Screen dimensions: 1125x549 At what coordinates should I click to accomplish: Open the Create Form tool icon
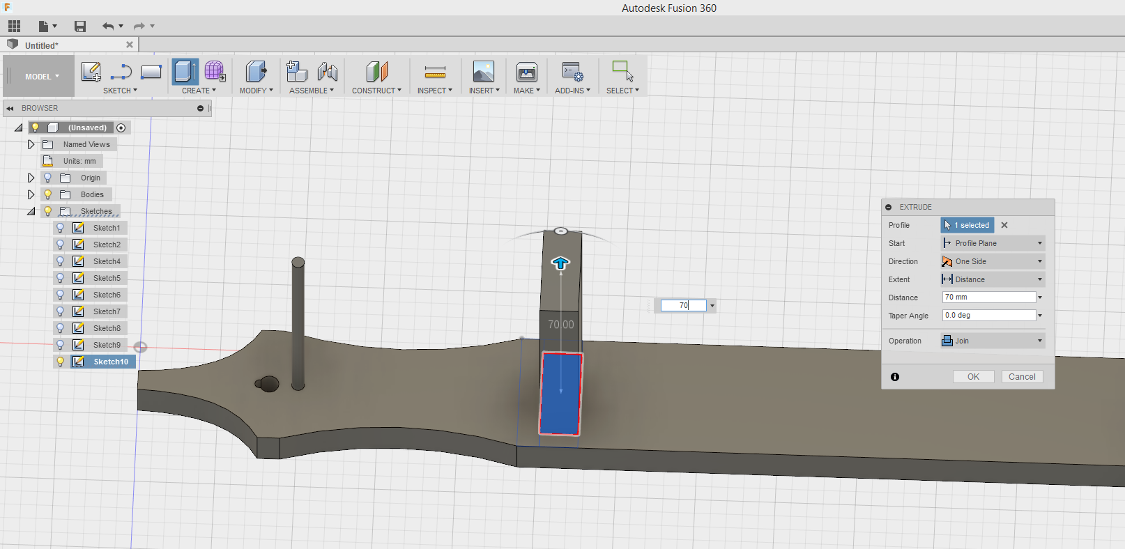pyautogui.click(x=215, y=72)
